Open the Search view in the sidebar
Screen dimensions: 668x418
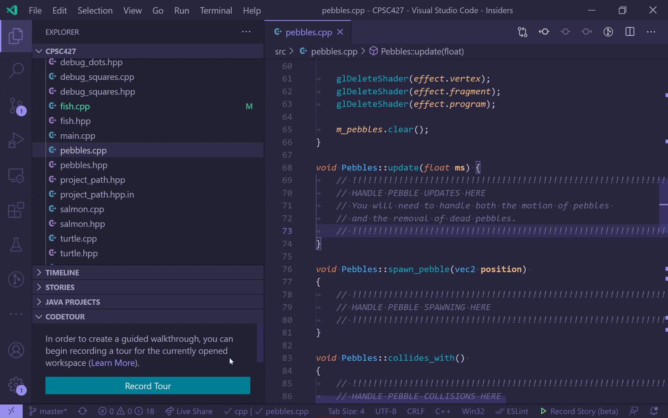tap(16, 70)
